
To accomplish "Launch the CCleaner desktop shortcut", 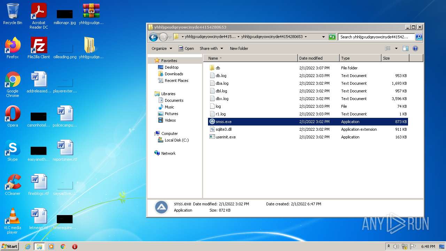I will coord(13,184).
